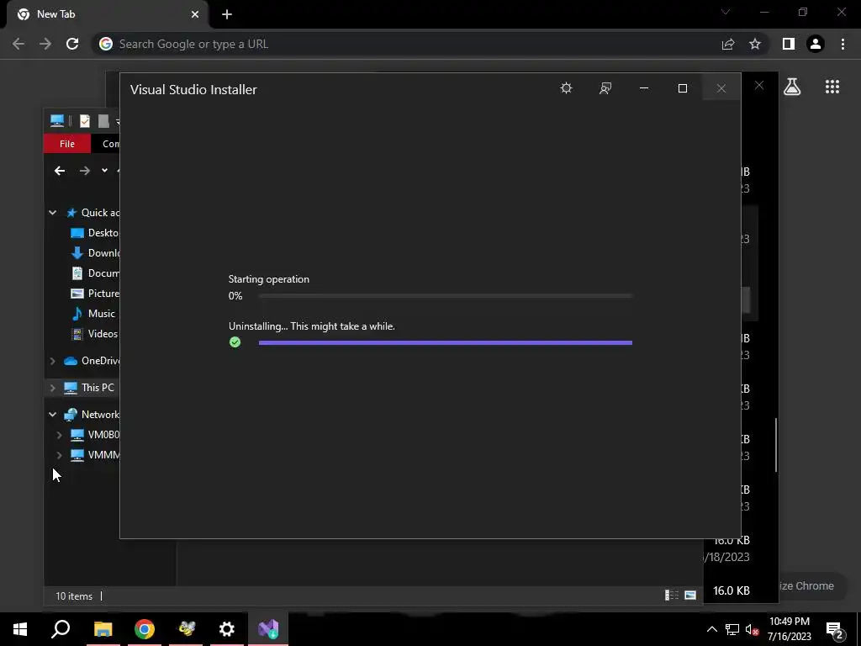
Task: Open Chrome from the taskbar
Action: [145, 629]
